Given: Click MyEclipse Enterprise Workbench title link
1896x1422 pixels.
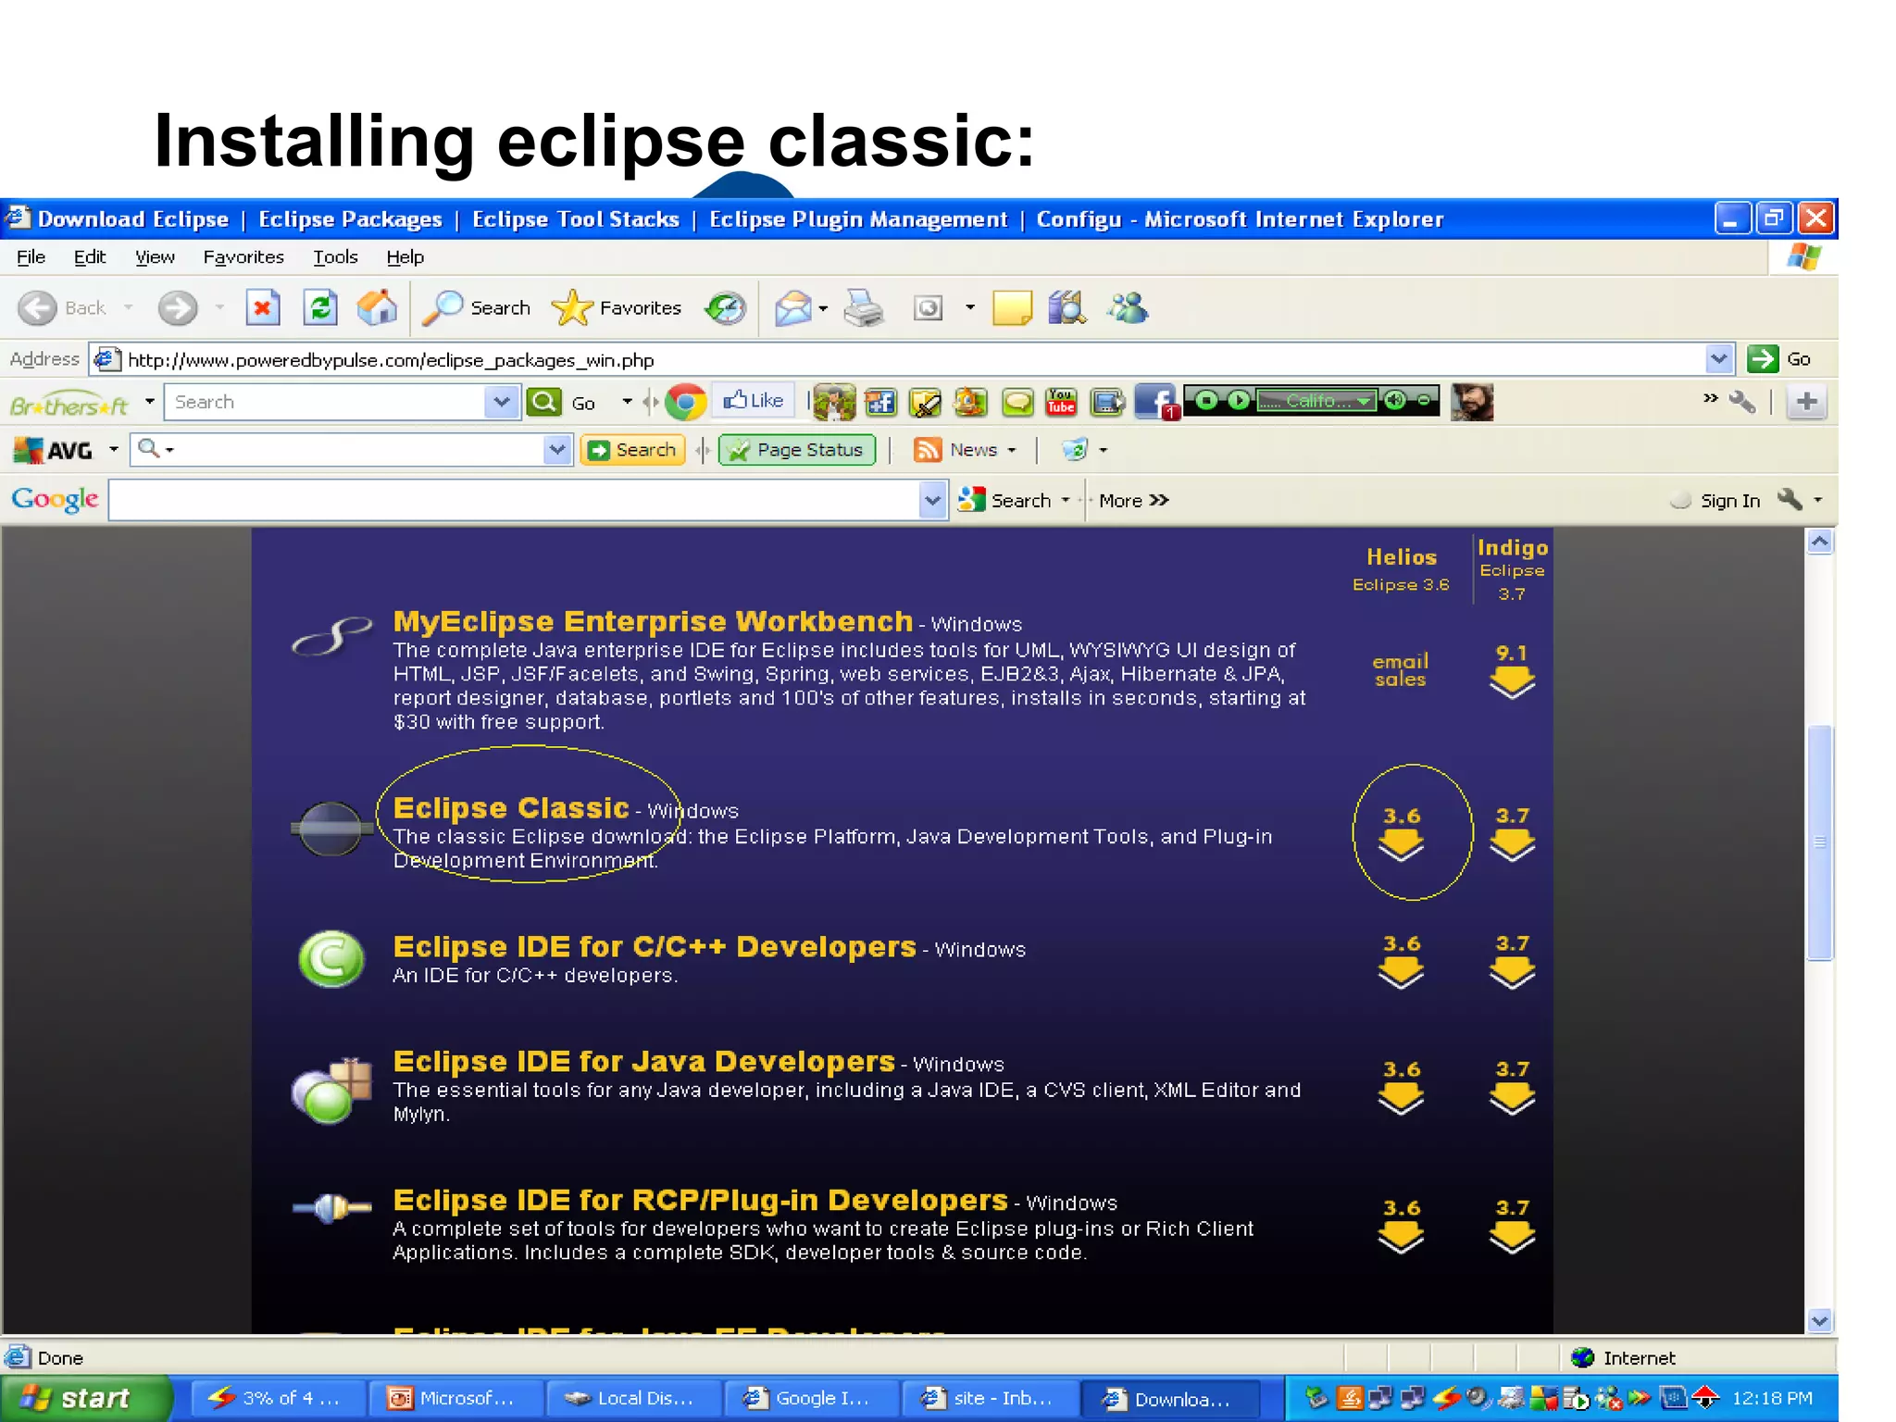Looking at the screenshot, I should coord(653,622).
